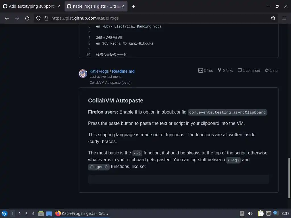Switch to workspace 2
Screen dimensions: 291x218
tap(20, 213)
